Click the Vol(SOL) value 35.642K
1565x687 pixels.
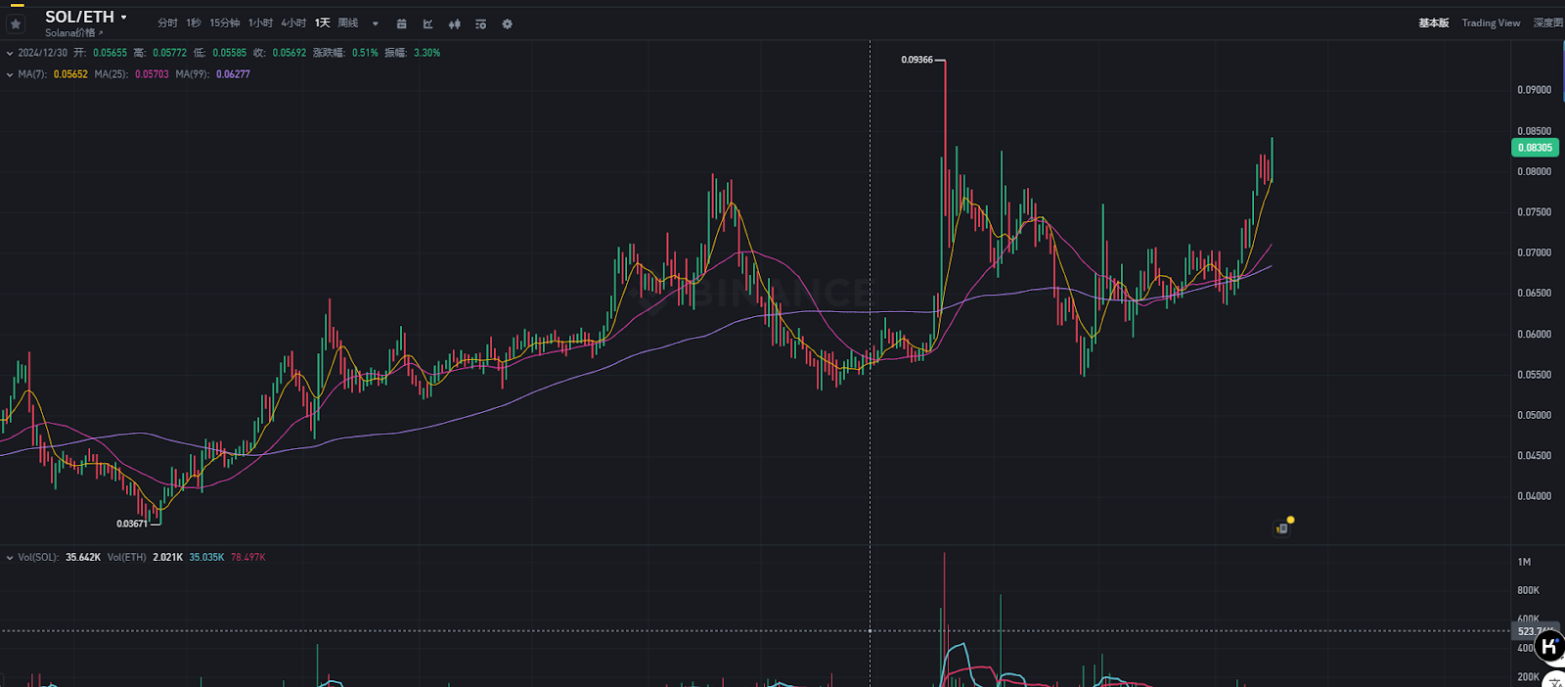pyautogui.click(x=83, y=558)
